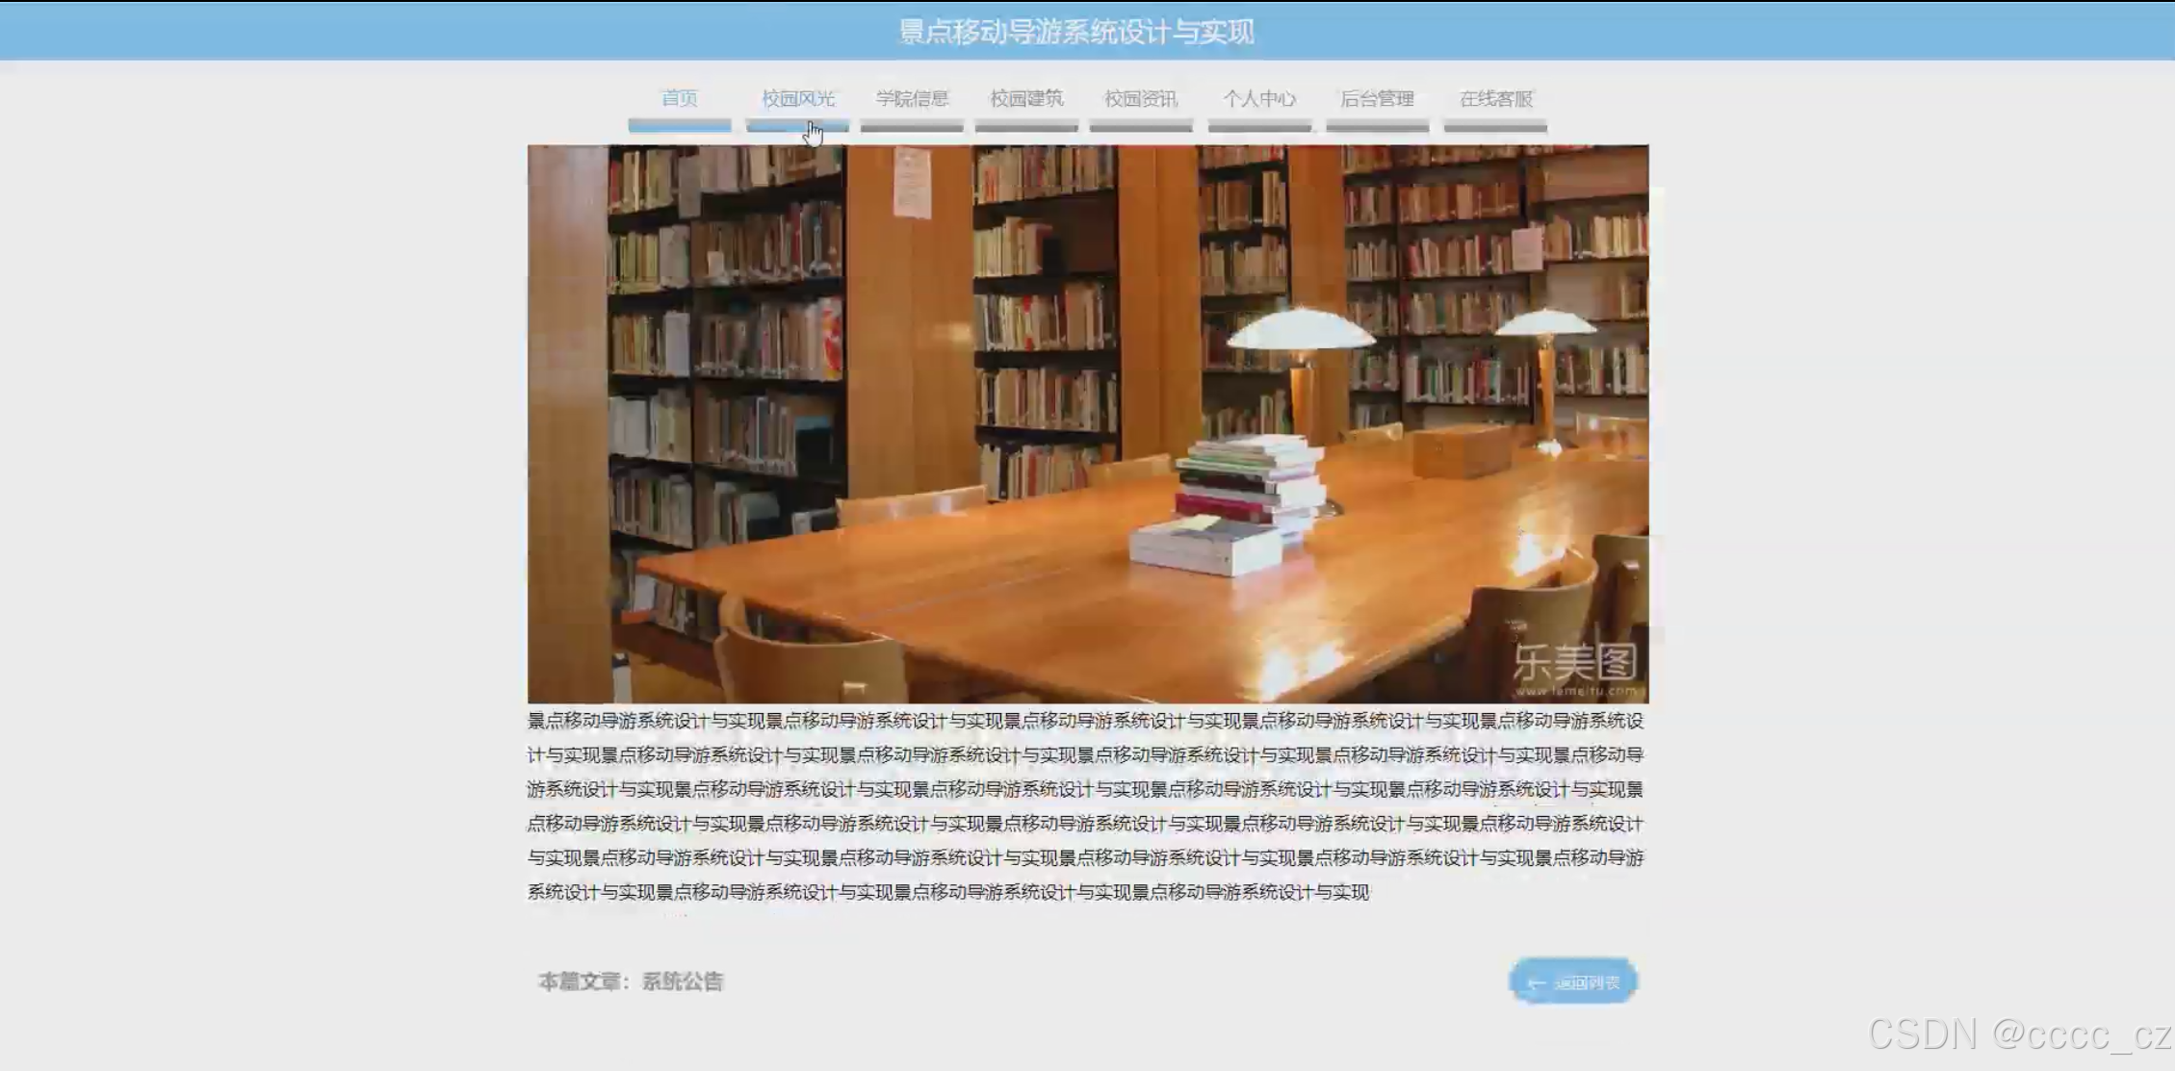This screenshot has width=2175, height=1071.
Task: Open 个人中心 from the top navigation
Action: pyautogui.click(x=1259, y=98)
